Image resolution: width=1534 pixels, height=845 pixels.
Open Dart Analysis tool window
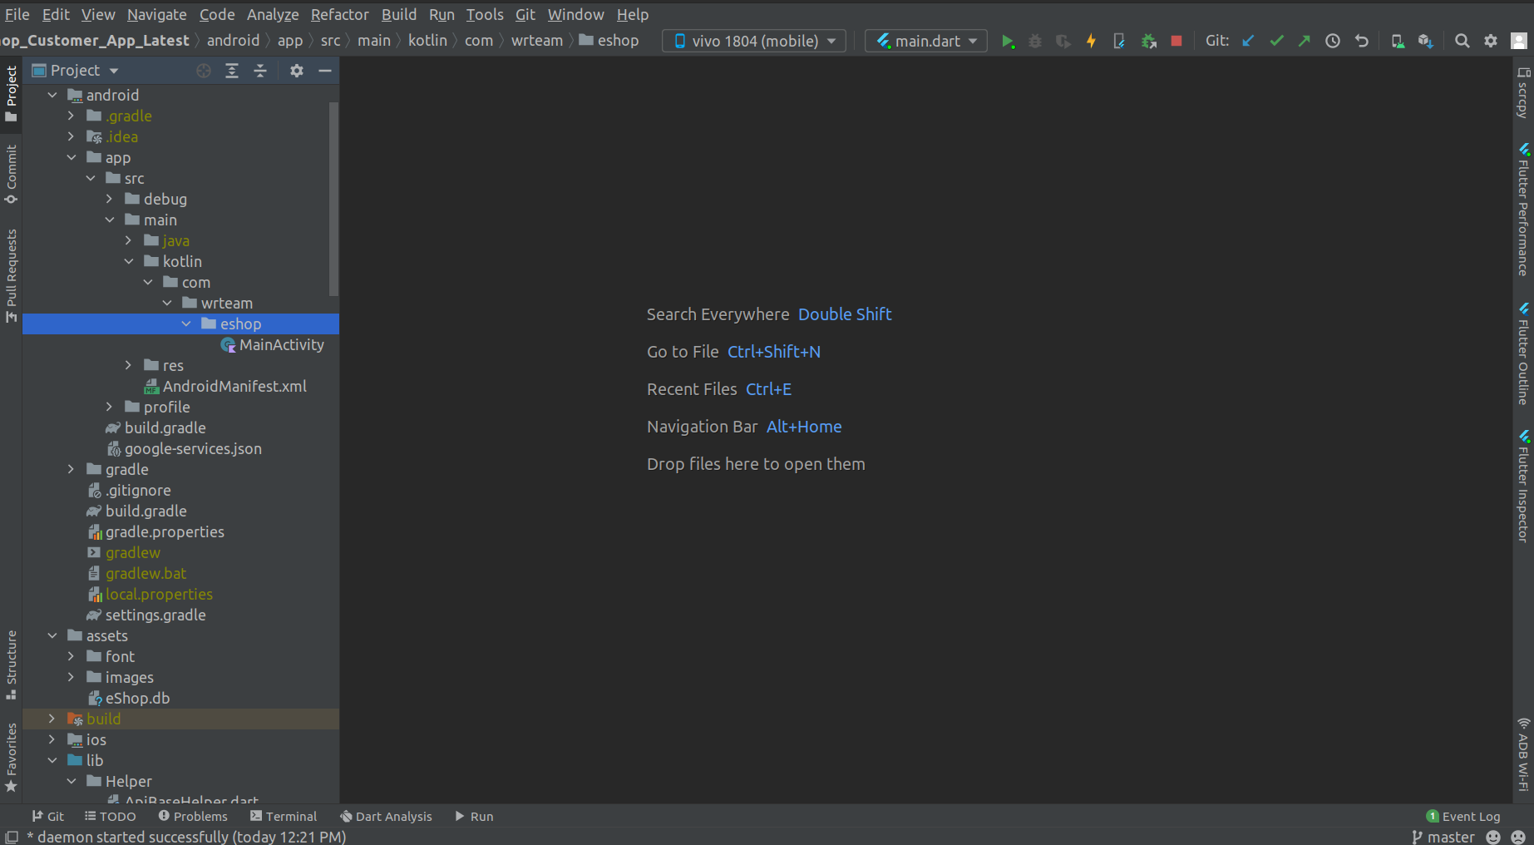coord(387,816)
